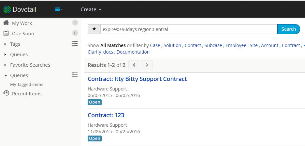This screenshot has height=146, width=305.
Task: Expand the Queues section
Action: pyautogui.click(x=5, y=55)
